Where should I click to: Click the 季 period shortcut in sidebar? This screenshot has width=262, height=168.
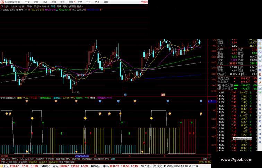pos(260,138)
